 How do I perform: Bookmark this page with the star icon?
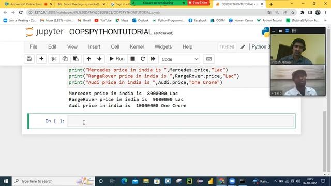293,12
